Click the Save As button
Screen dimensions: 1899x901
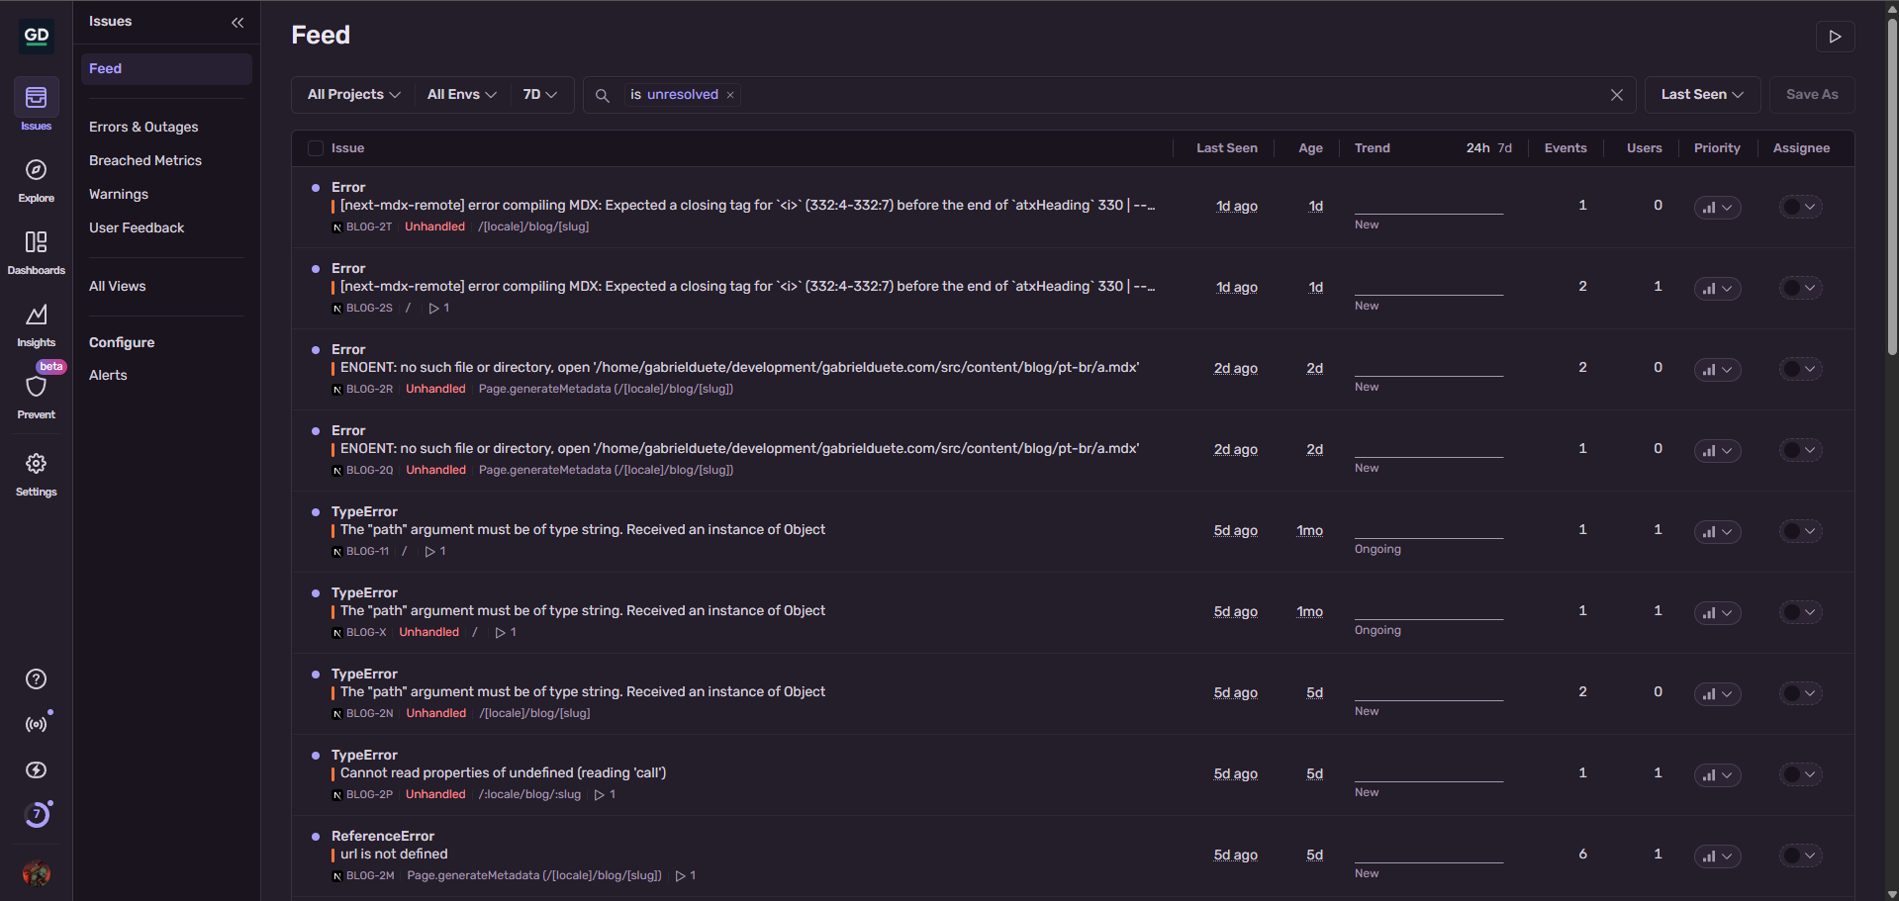coord(1811,94)
